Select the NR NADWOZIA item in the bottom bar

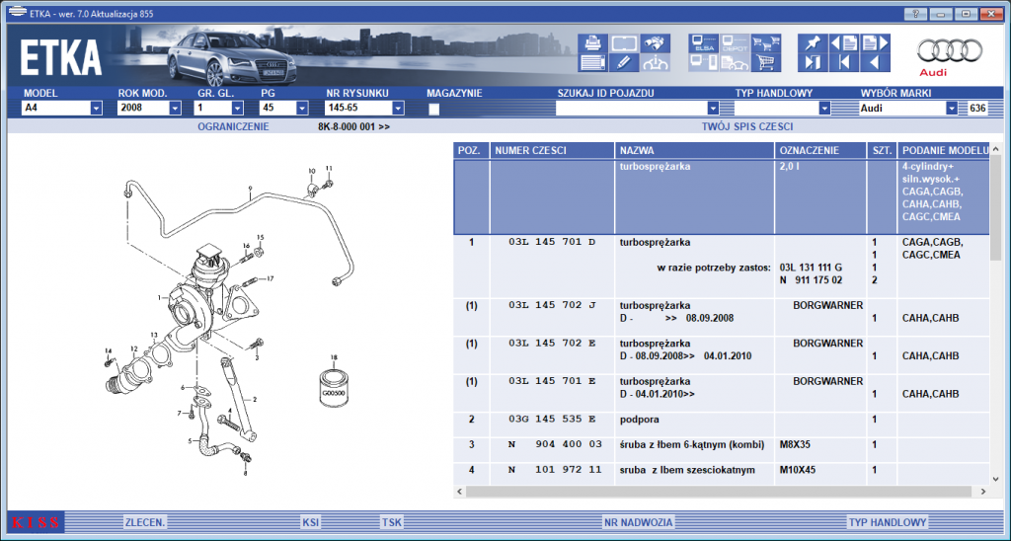(x=639, y=522)
